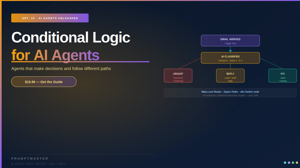Click the PROMPTMASTER brand text

click(30, 159)
